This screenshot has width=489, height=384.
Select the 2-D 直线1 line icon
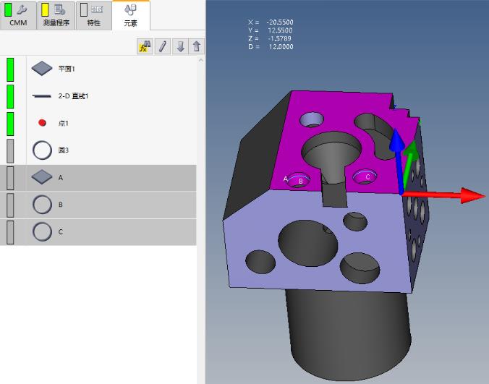(42, 96)
